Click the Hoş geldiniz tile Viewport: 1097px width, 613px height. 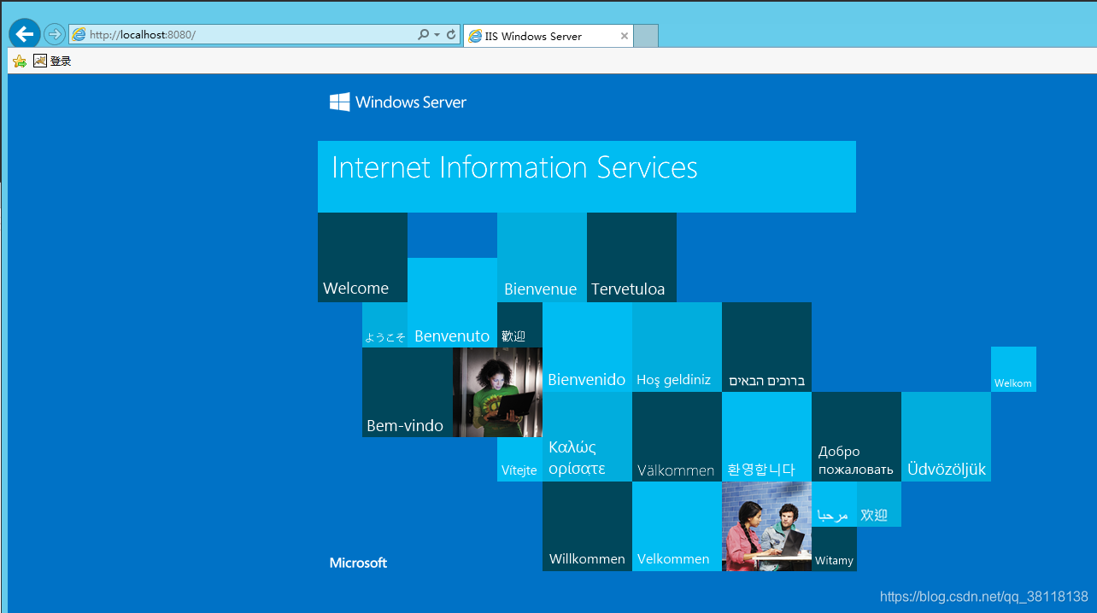[677, 347]
